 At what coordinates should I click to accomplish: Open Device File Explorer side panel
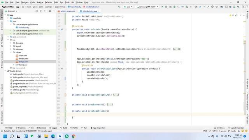click(247, 101)
